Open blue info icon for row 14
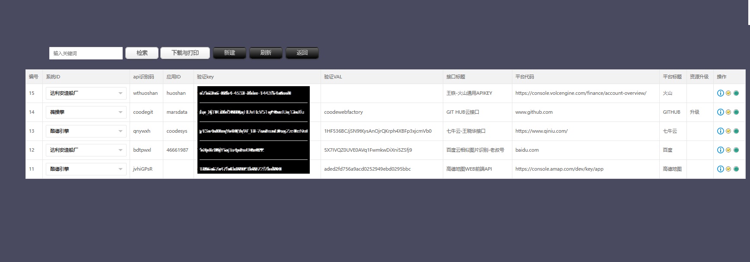This screenshot has height=262, width=750. click(720, 112)
